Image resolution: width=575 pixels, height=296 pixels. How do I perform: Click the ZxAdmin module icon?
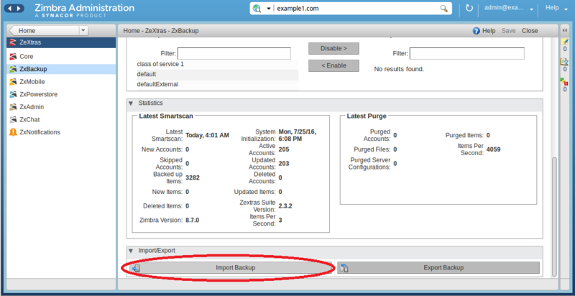coord(13,107)
